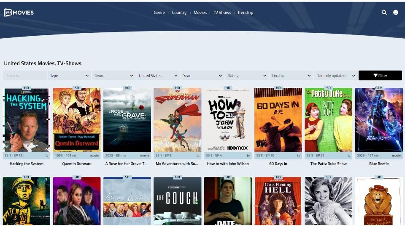Open the Chris Fleming Hell poster
Image resolution: width=405 pixels, height=227 pixels.
click(x=278, y=201)
